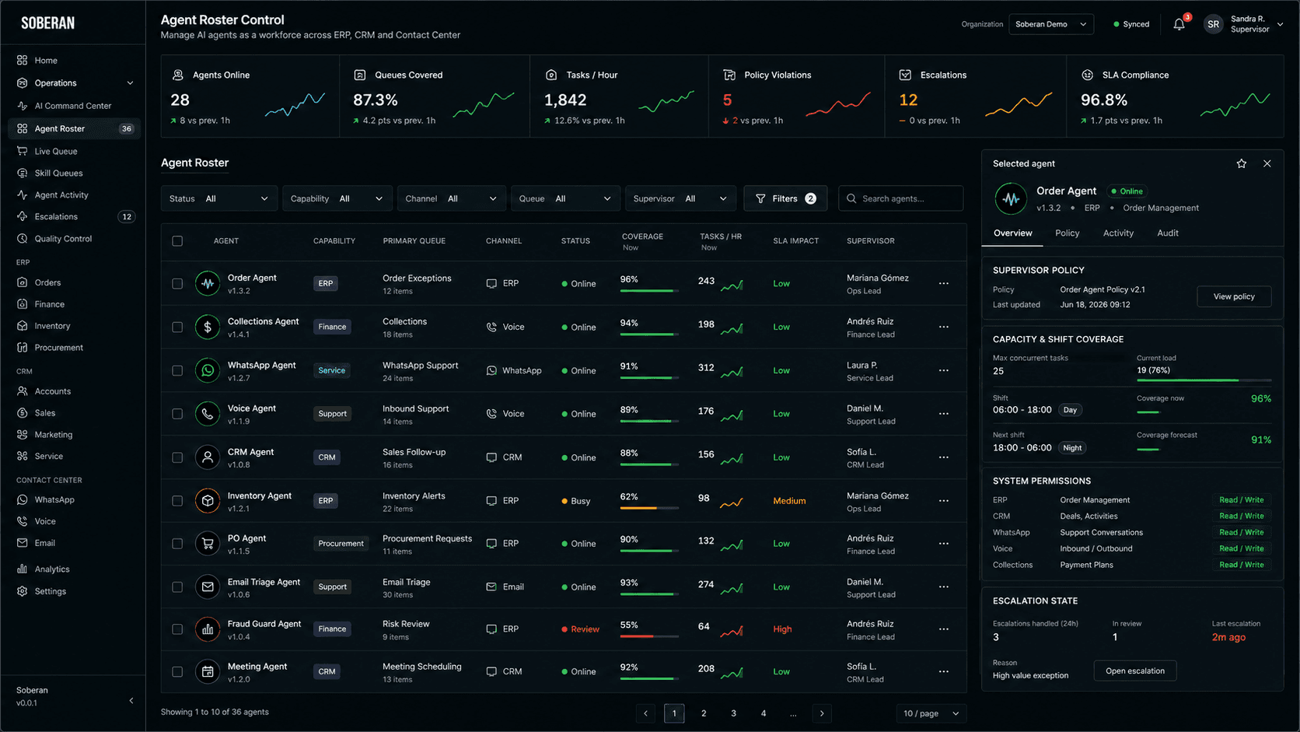
Task: Click the Queues Covered card icon
Action: click(x=359, y=75)
